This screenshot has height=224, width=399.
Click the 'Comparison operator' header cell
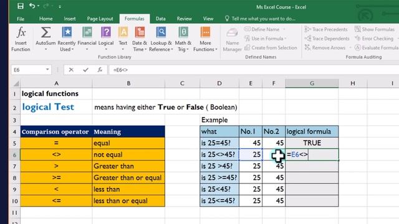coord(56,131)
